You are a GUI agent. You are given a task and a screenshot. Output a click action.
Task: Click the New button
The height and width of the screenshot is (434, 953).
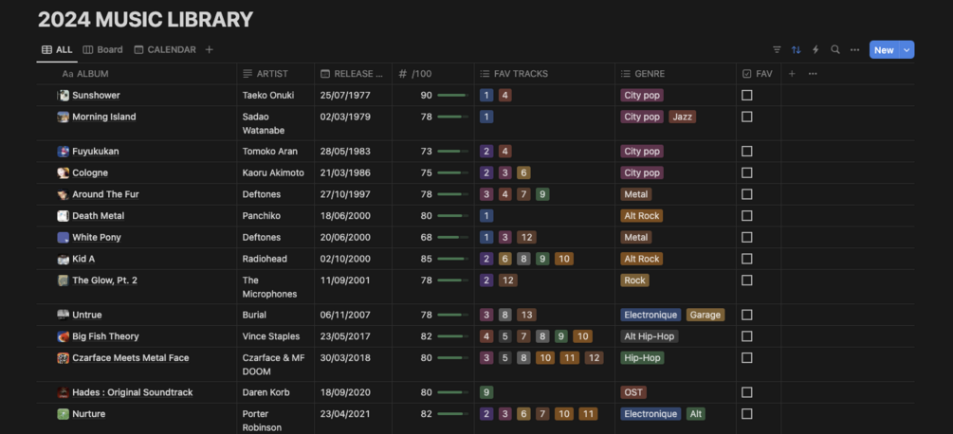point(885,50)
